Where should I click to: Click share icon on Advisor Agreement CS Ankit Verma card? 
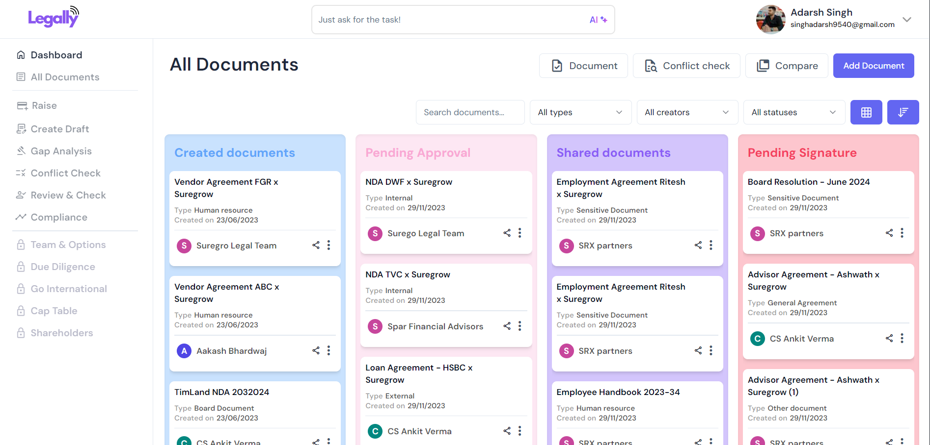click(x=889, y=338)
